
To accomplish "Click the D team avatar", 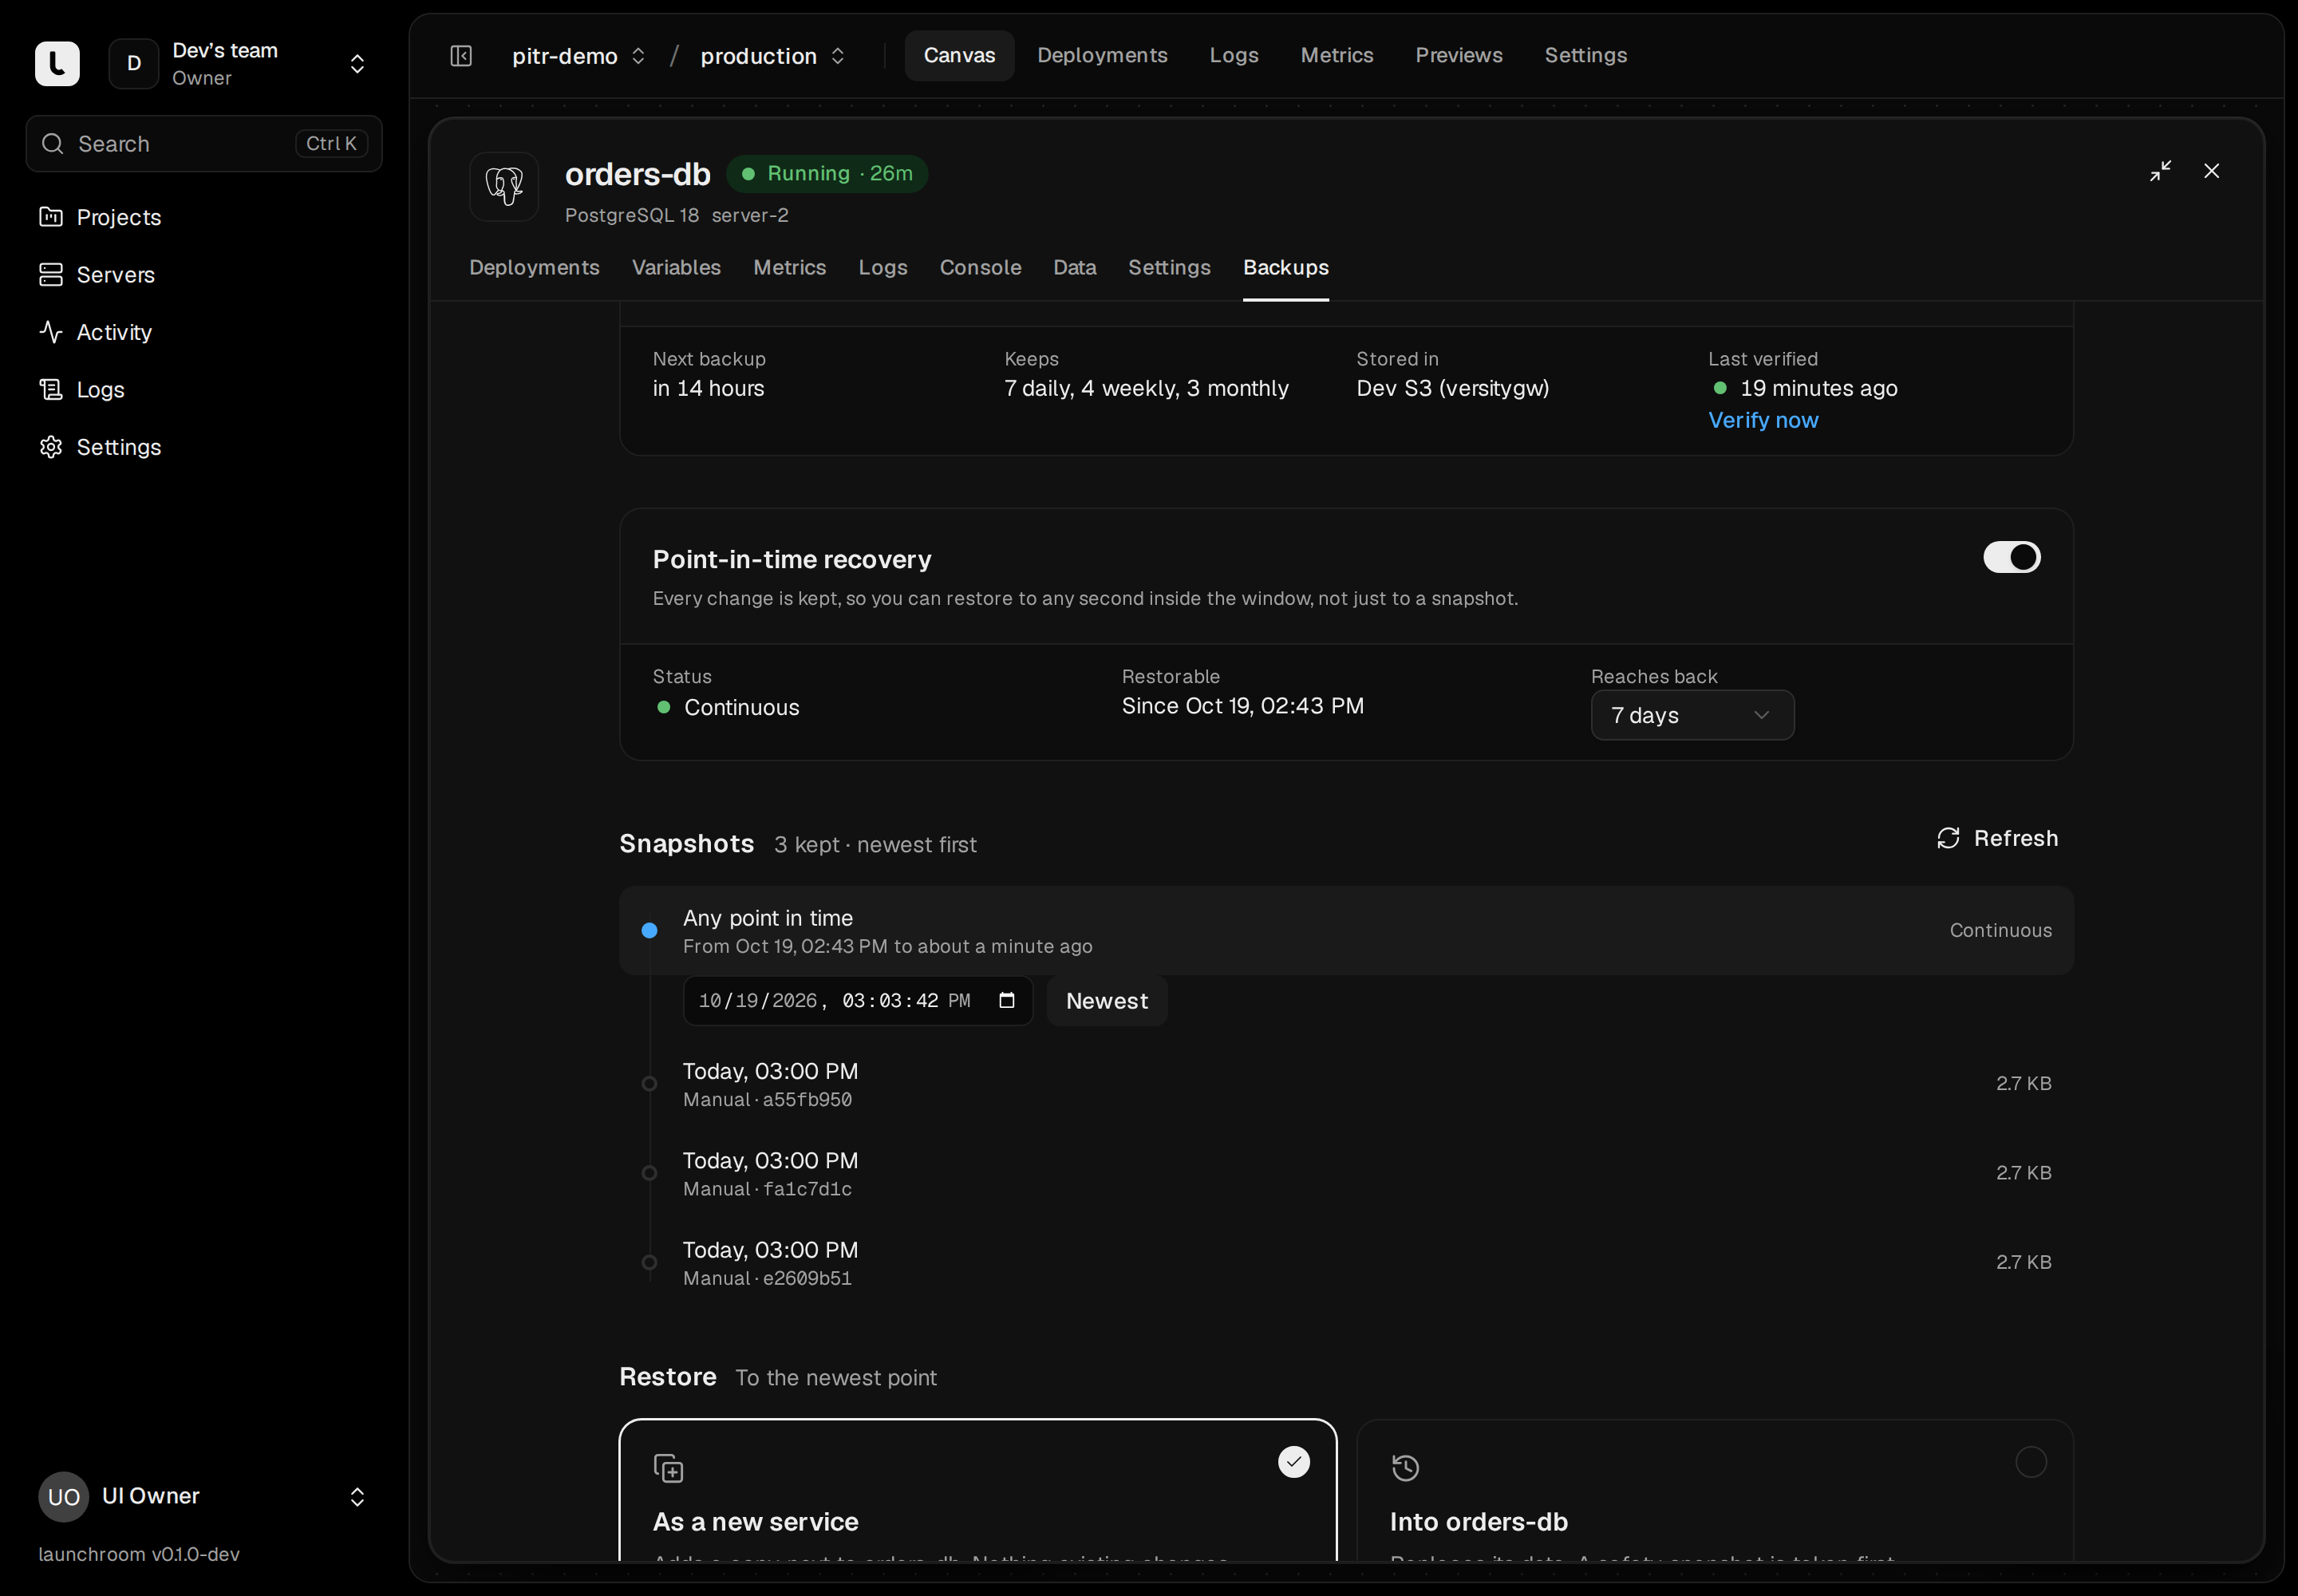I will click(134, 64).
